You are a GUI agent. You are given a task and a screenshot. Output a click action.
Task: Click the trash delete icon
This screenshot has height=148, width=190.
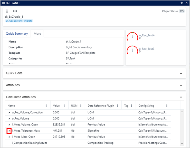tap(7, 11)
